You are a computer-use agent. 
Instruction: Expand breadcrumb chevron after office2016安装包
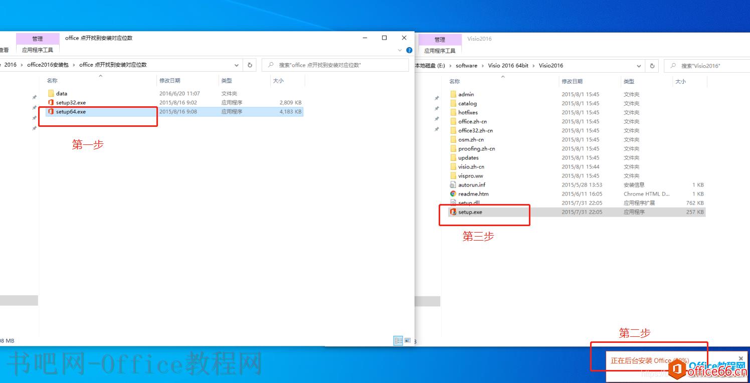point(74,65)
